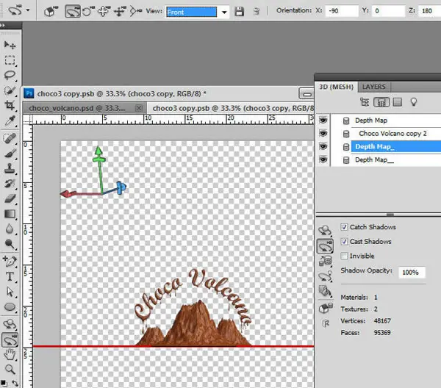The width and height of the screenshot is (441, 388).
Task: Choose the Clone Stamp tool
Action: pos(10,168)
